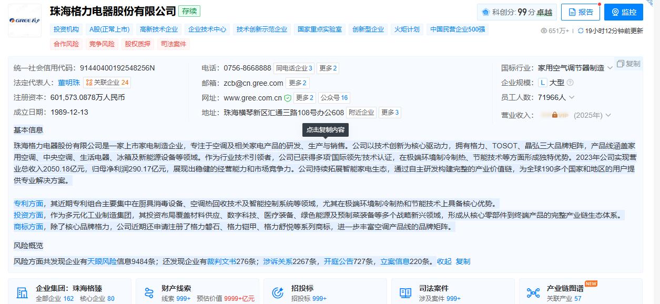This screenshot has width=660, height=304.
Task: Expand the 营业收入 (2025年) dropdown chevron
Action: pyautogui.click(x=608, y=115)
